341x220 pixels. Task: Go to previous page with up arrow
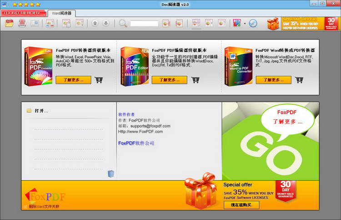[x=95, y=23]
